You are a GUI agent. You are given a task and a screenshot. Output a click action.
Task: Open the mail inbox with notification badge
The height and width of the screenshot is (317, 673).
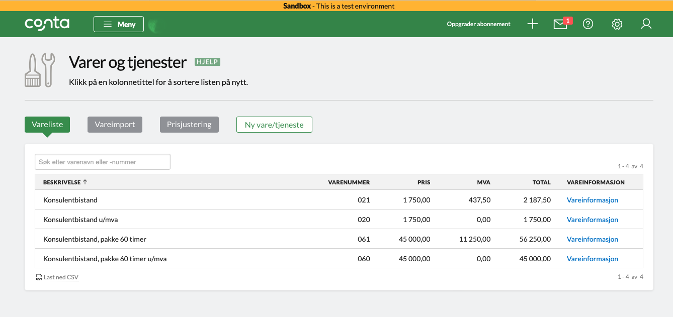coord(560,24)
